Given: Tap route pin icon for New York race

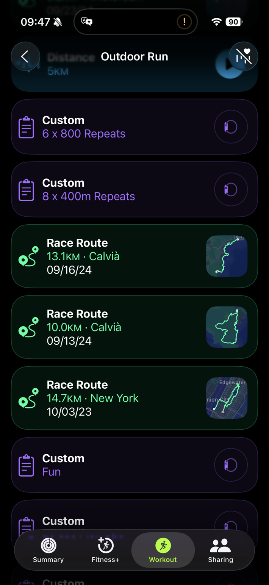Looking at the screenshot, I should pyautogui.click(x=29, y=398).
